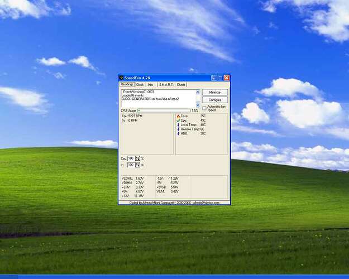The width and height of the screenshot is (349, 279).
Task: Open the S.M.A.R.T. tab
Action: click(166, 85)
